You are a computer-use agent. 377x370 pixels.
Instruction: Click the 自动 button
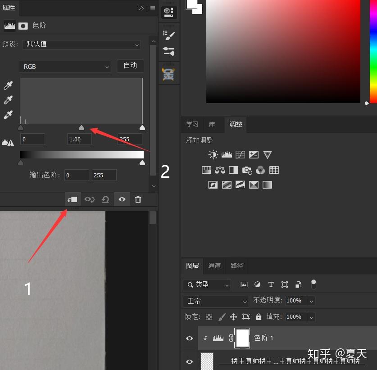click(130, 66)
